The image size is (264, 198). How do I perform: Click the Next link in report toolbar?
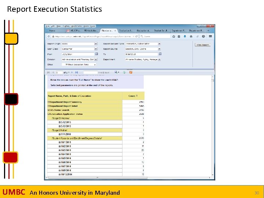(107, 73)
